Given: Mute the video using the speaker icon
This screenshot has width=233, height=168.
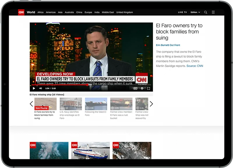Looking at the screenshot, I should [x=40, y=88].
